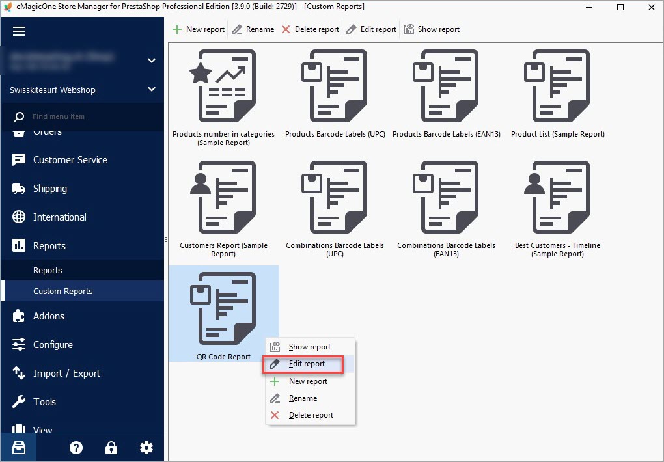Click the red Delete report X icon in toolbar

[286, 29]
